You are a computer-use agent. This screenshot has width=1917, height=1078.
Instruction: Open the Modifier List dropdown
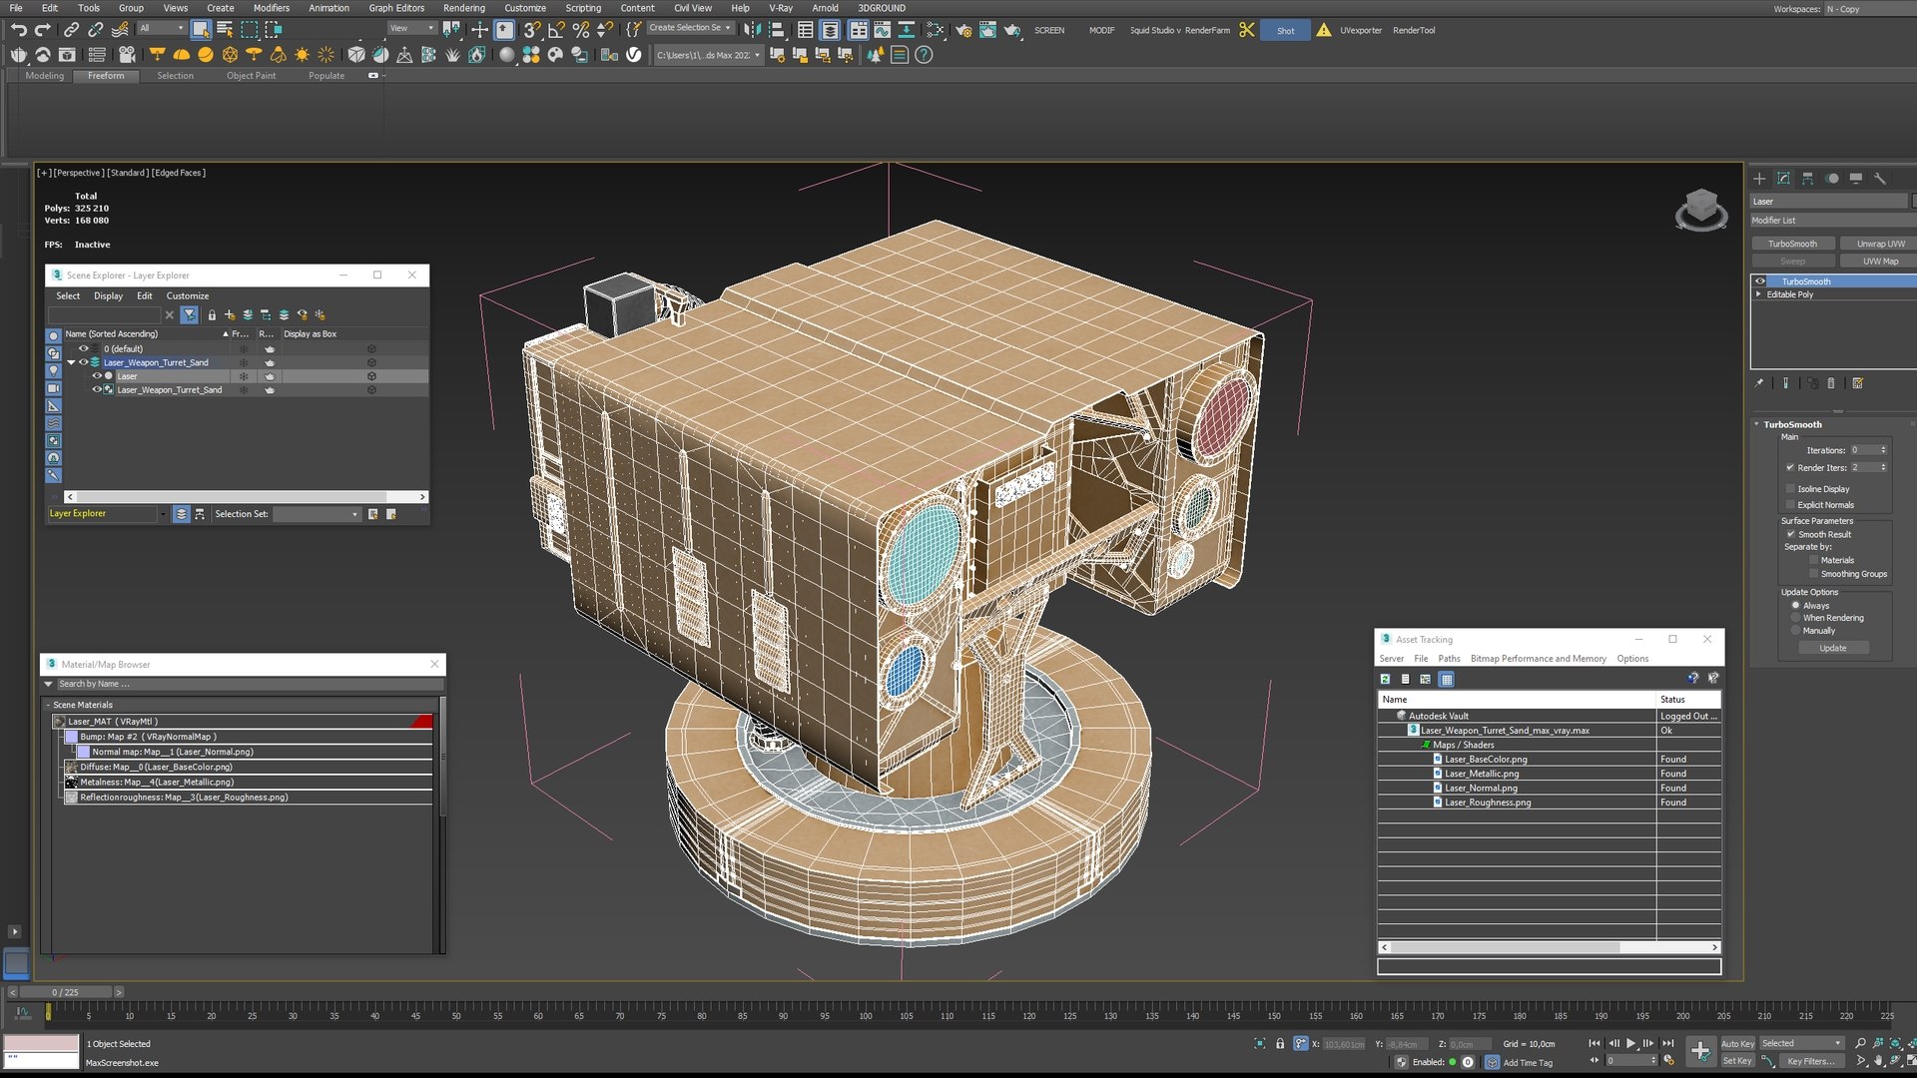pos(1832,221)
